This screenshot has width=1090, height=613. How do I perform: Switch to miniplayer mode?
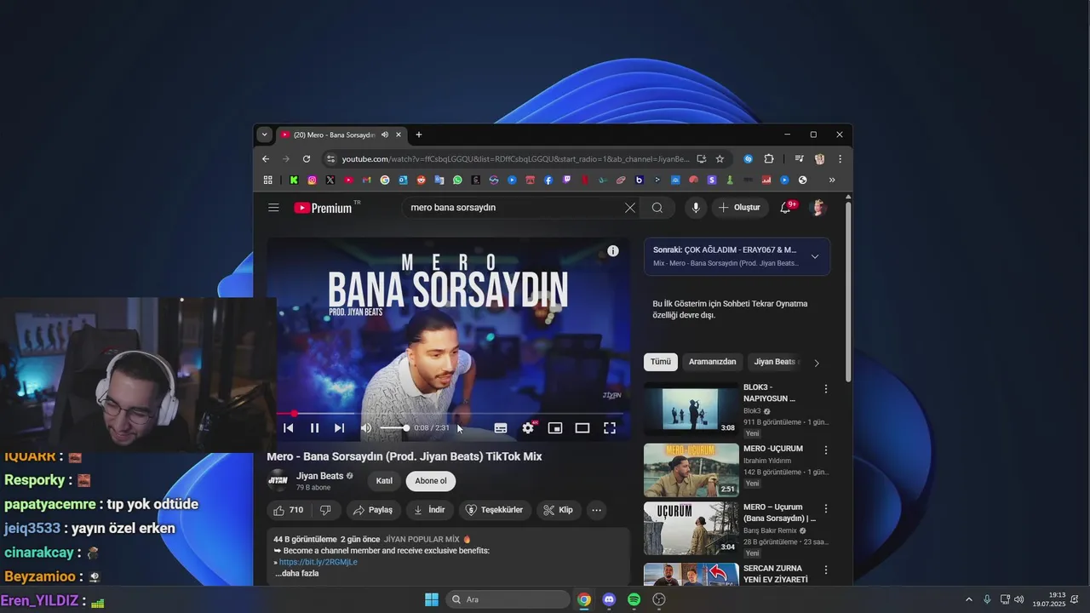(x=555, y=428)
